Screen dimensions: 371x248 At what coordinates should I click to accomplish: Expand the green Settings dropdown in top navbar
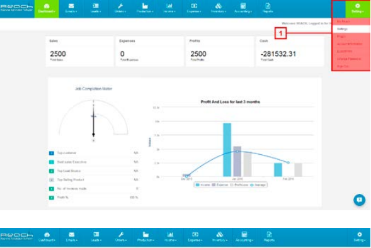click(358, 9)
